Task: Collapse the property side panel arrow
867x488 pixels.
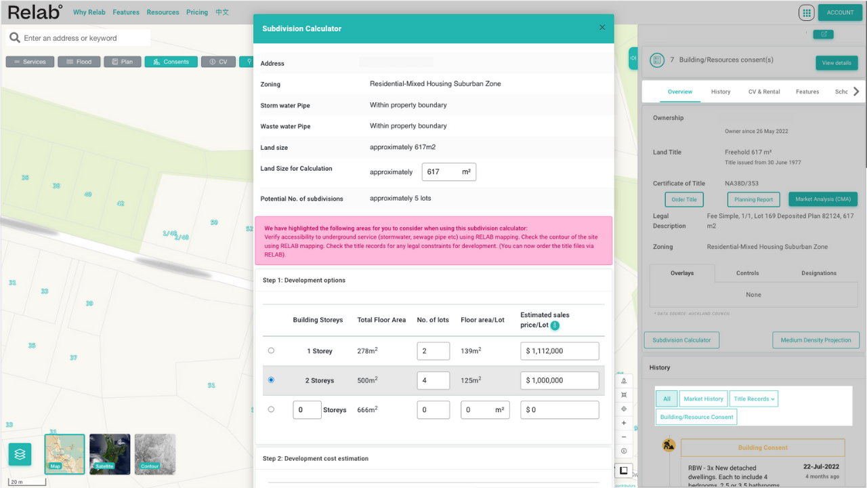Action: click(x=633, y=58)
